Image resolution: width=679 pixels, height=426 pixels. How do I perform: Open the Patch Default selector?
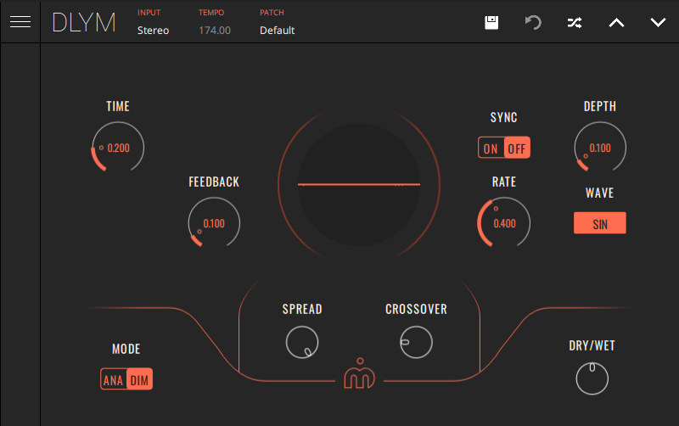(x=277, y=31)
